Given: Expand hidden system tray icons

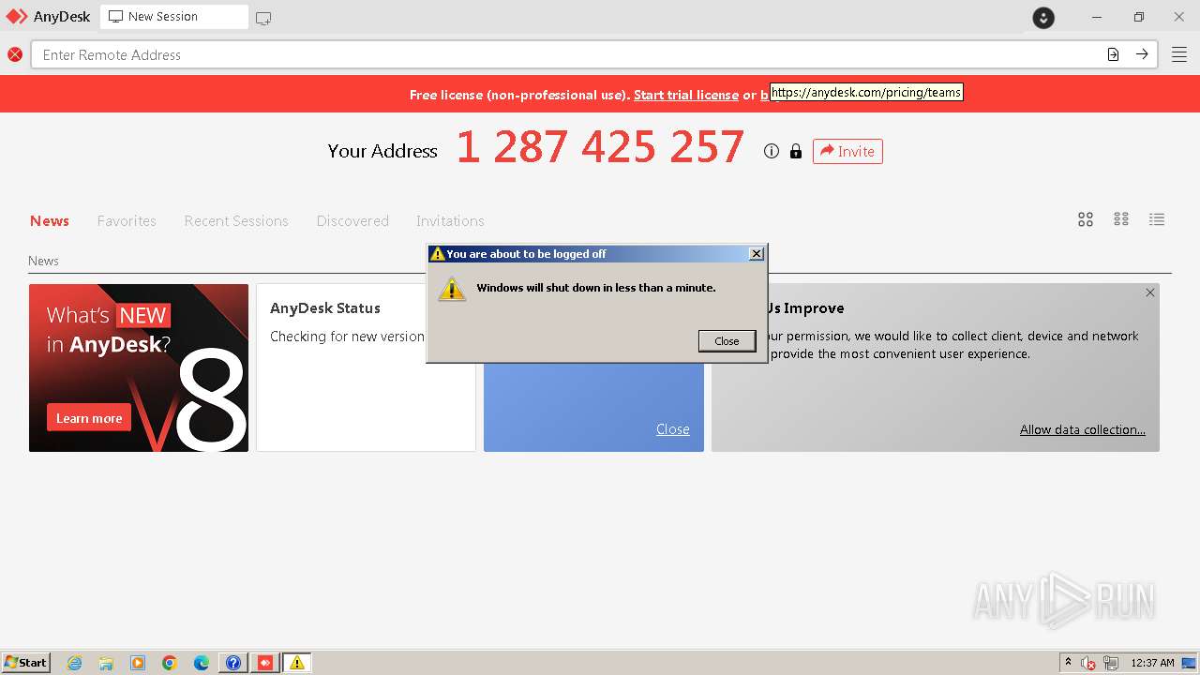Looking at the screenshot, I should coord(1068,662).
